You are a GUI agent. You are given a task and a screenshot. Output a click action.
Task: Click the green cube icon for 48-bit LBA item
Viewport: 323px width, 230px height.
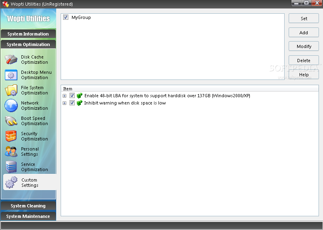pos(80,96)
